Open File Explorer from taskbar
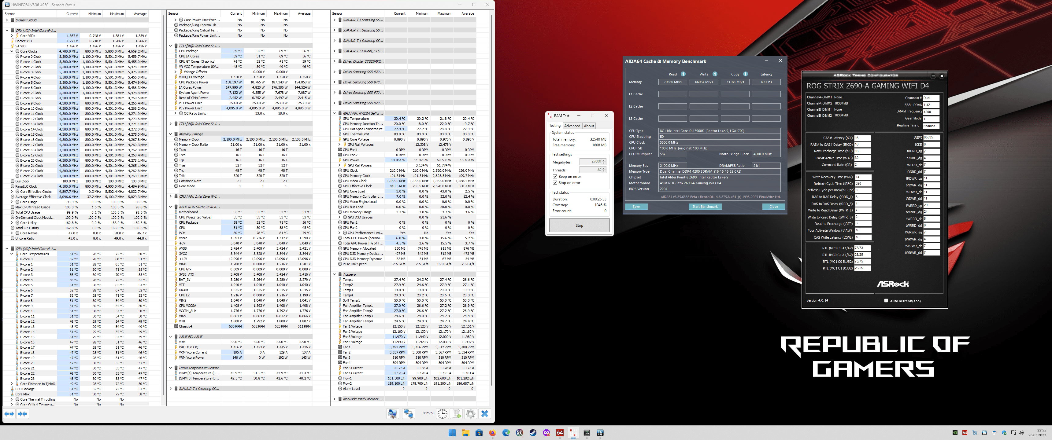The width and height of the screenshot is (1052, 440). coord(465,433)
